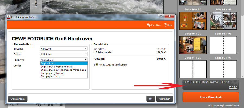Expand the Einband dropdown
The image size is (244, 108).
[64, 49]
